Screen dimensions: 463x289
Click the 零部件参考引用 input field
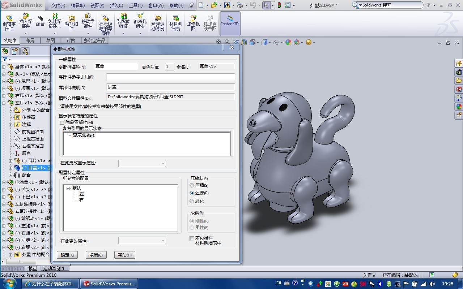click(x=171, y=77)
